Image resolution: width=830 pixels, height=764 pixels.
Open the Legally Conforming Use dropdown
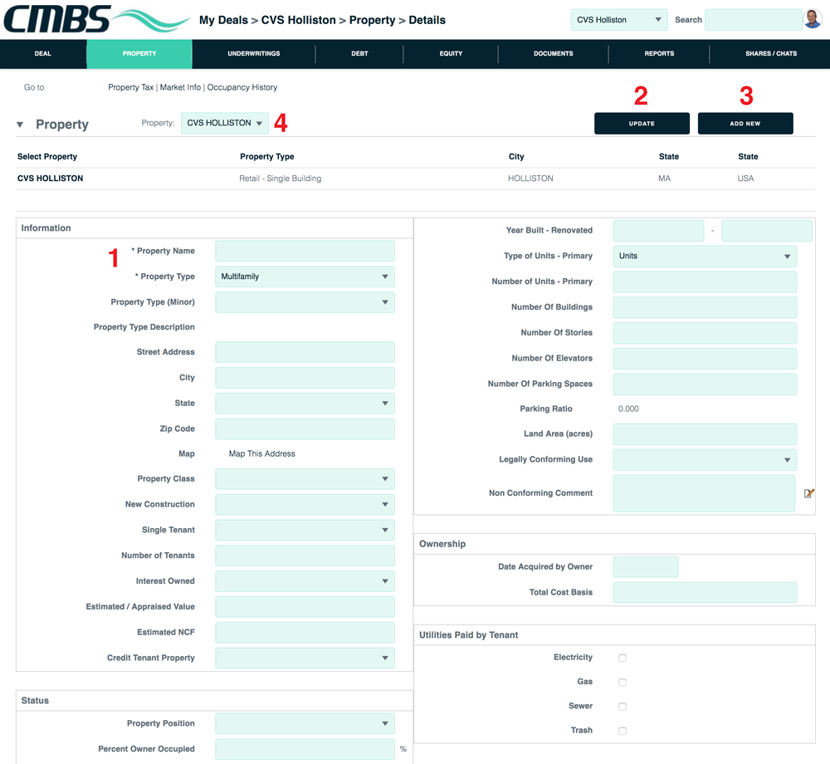(705, 459)
